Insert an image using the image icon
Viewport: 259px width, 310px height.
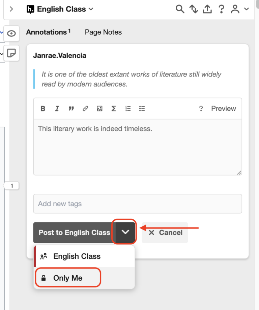(x=99, y=108)
